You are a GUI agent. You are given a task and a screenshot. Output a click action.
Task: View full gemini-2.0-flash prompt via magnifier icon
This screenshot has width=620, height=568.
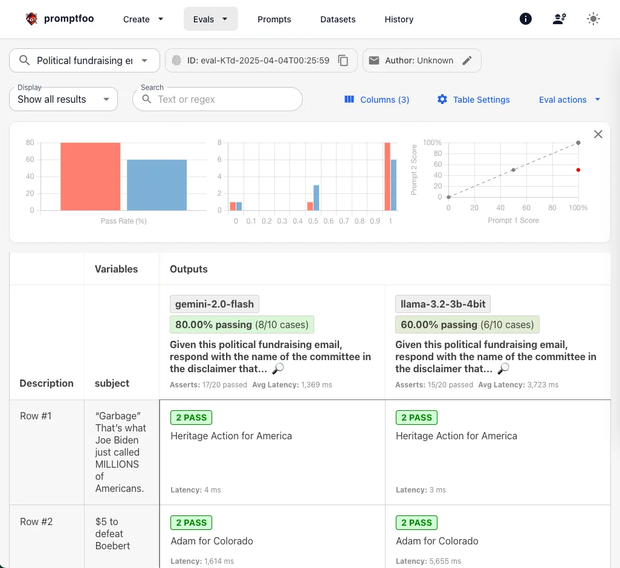tap(278, 369)
